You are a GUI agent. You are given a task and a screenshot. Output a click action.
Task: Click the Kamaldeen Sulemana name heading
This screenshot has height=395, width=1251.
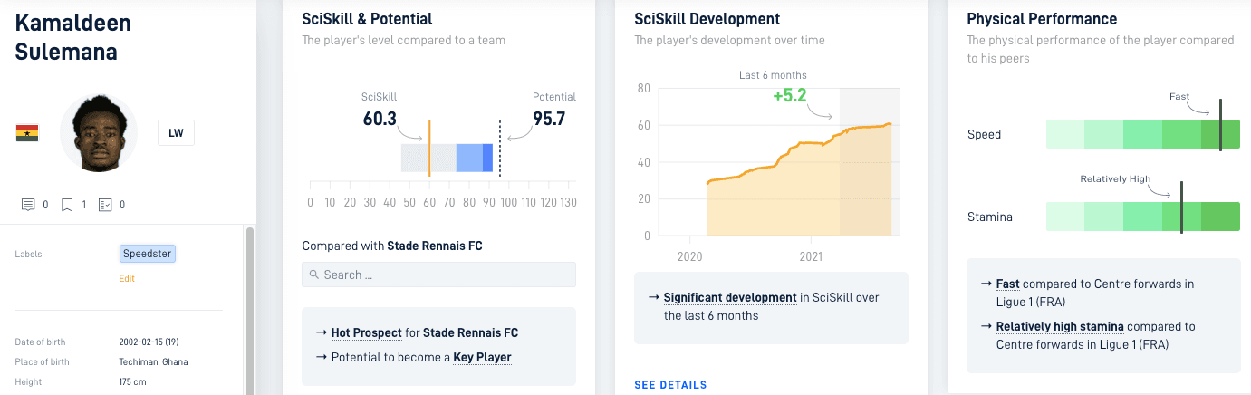[73, 37]
